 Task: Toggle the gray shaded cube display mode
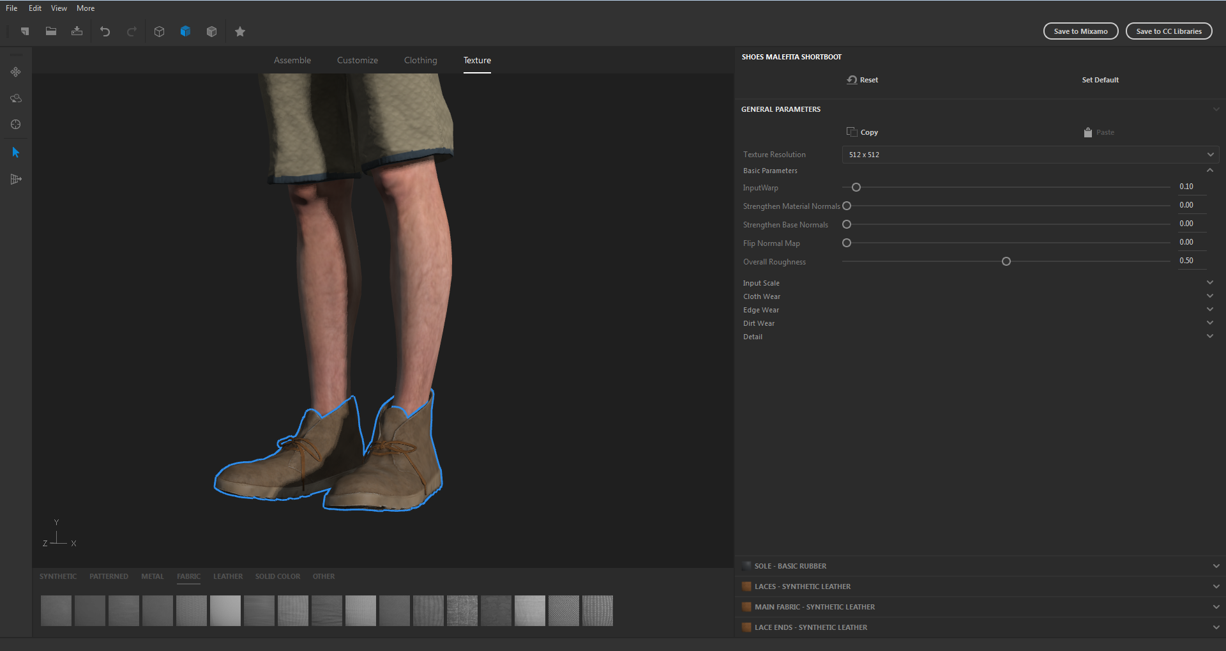[211, 31]
